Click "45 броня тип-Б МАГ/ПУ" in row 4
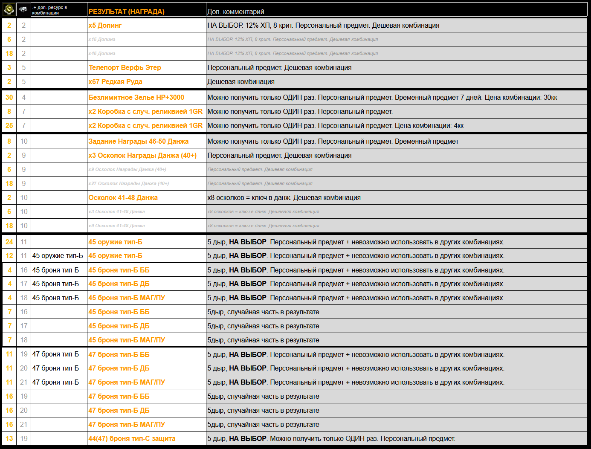591x449 pixels. pos(127,298)
